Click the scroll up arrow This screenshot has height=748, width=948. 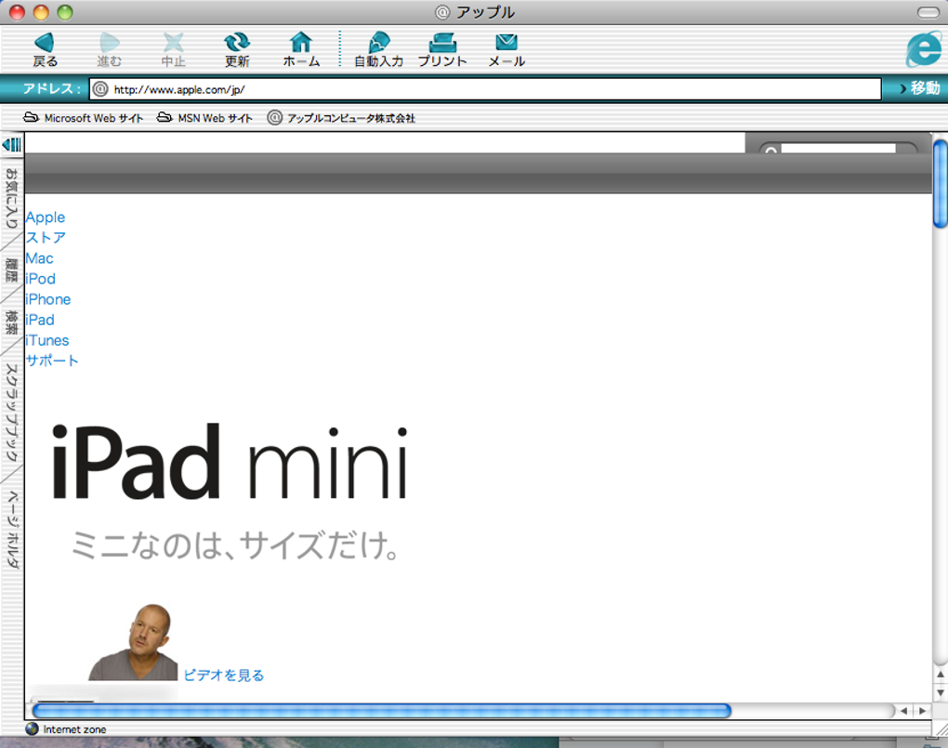941,675
